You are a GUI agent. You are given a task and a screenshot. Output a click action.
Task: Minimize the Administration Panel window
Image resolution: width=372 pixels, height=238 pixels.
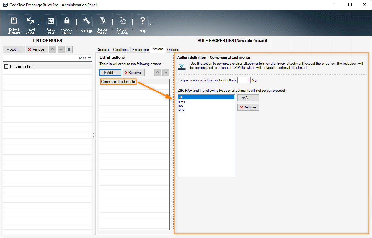(335, 5)
